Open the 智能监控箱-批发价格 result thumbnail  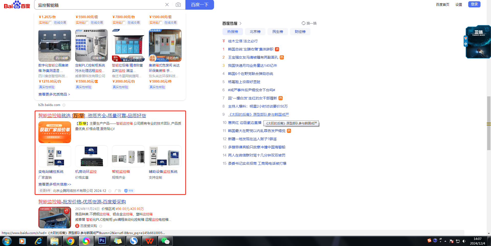coord(55,218)
